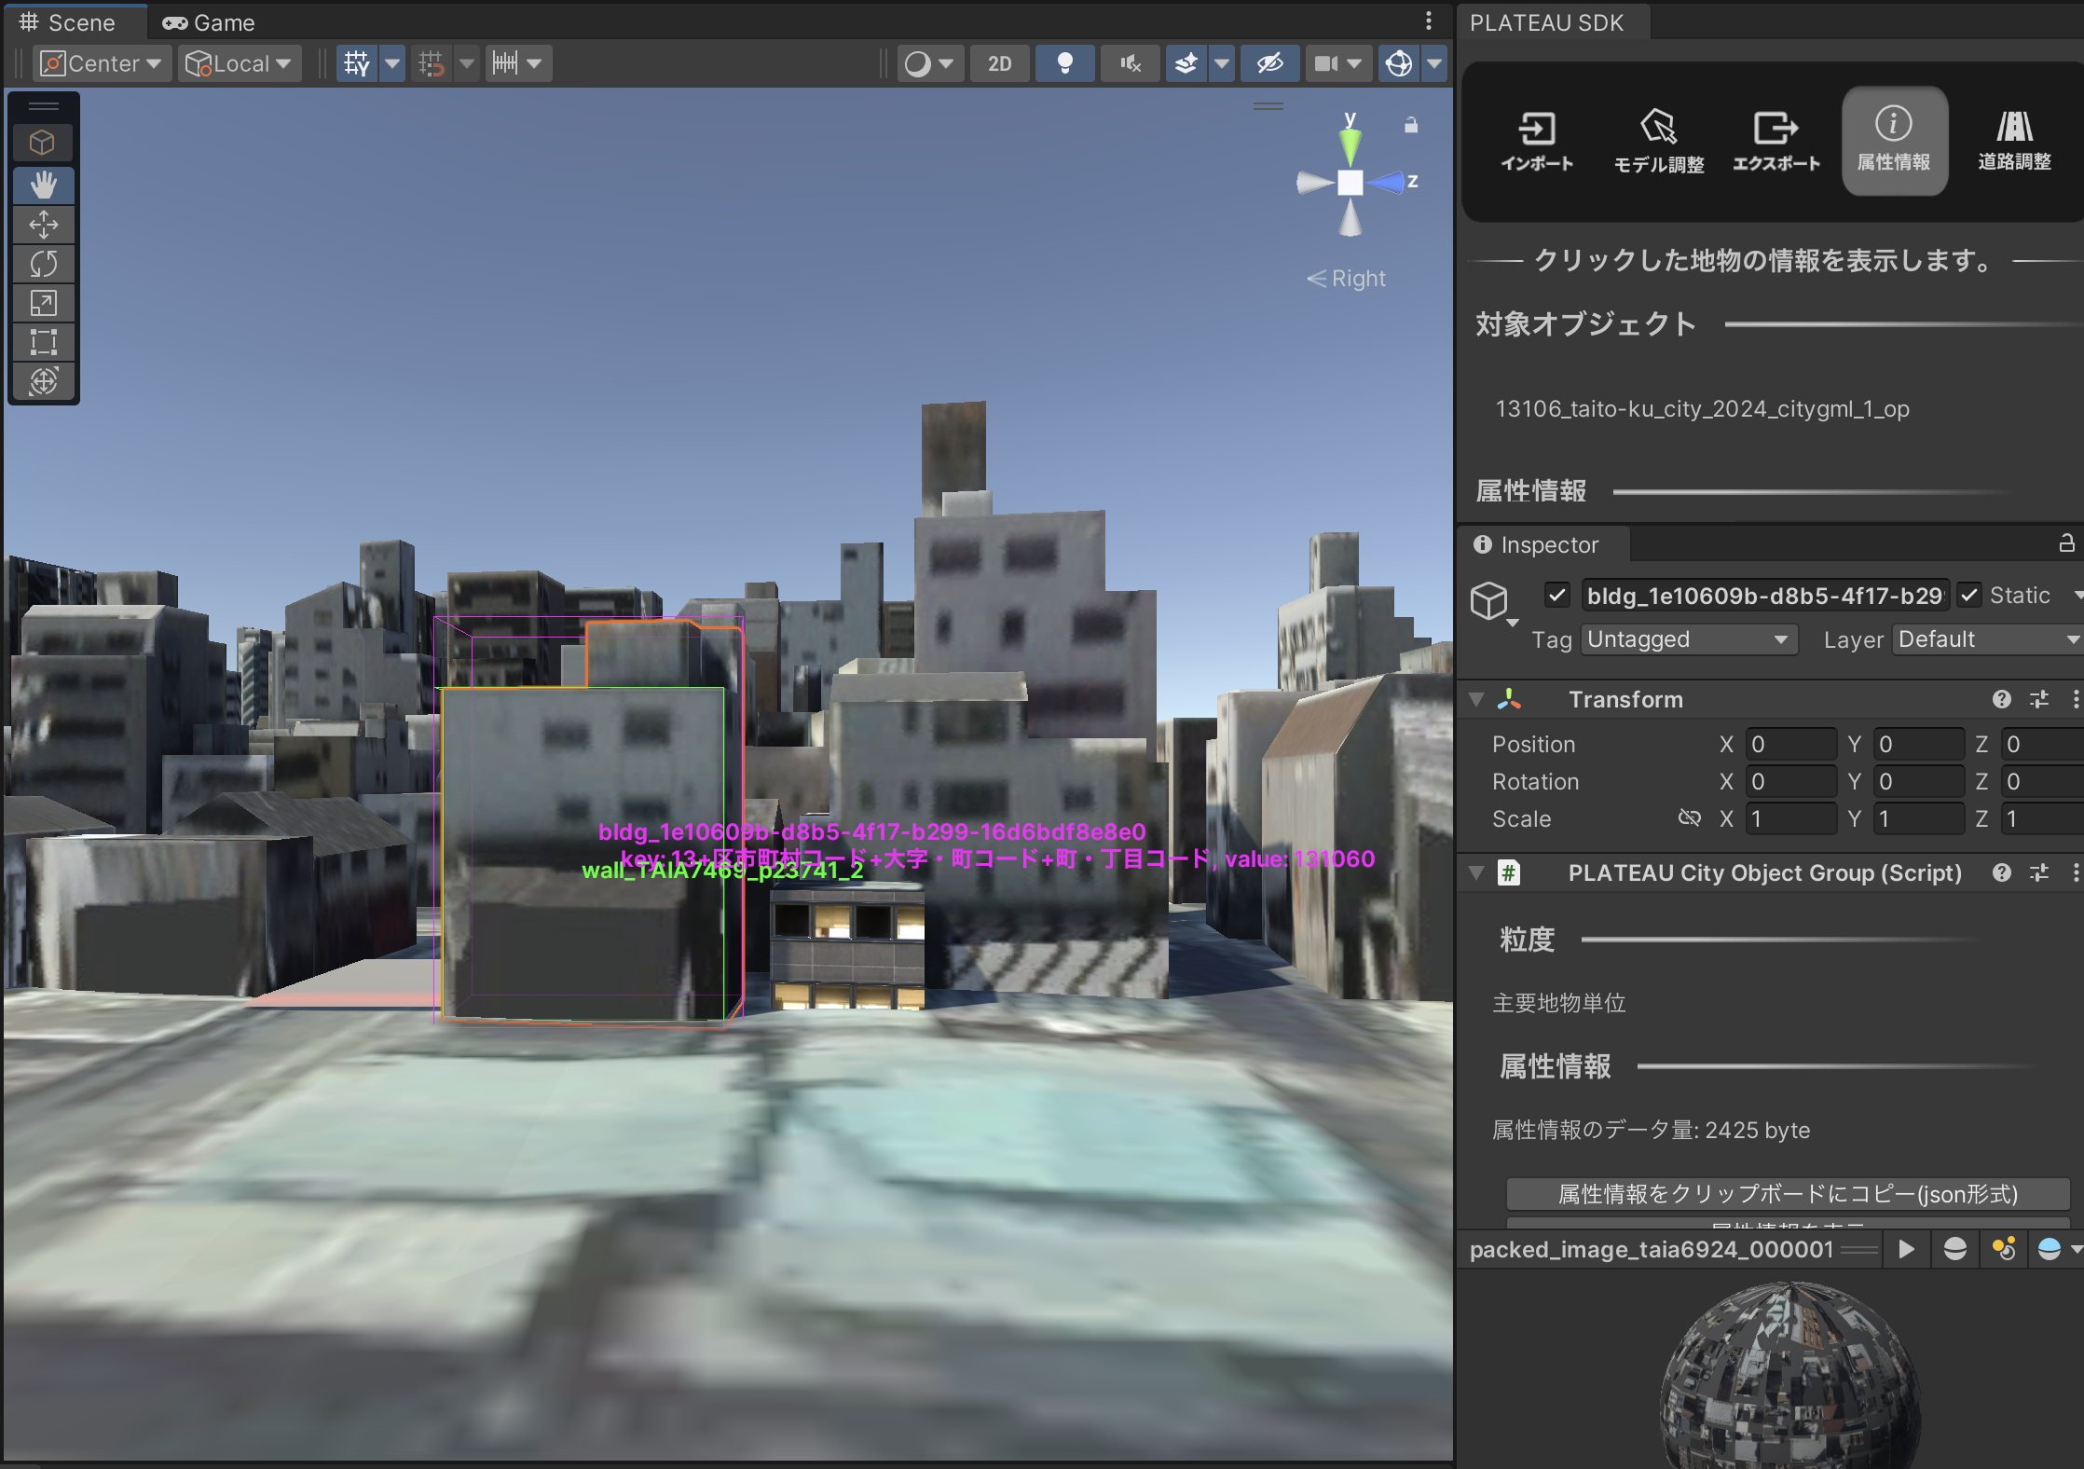
Task: Enable 2D view mode
Action: click(x=998, y=62)
